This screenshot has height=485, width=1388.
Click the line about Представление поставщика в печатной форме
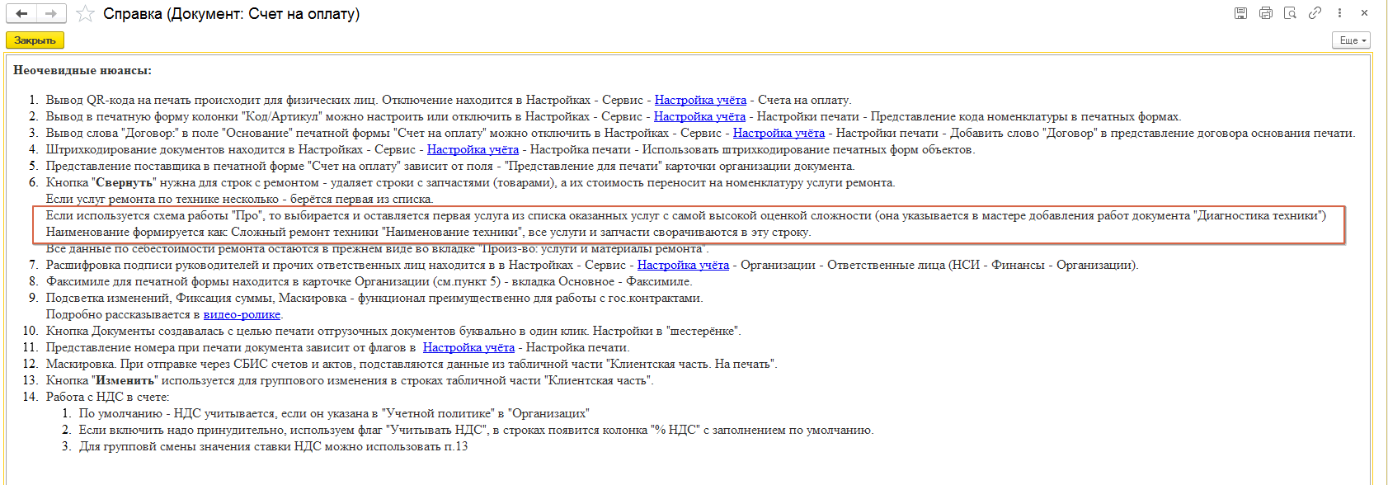point(450,166)
